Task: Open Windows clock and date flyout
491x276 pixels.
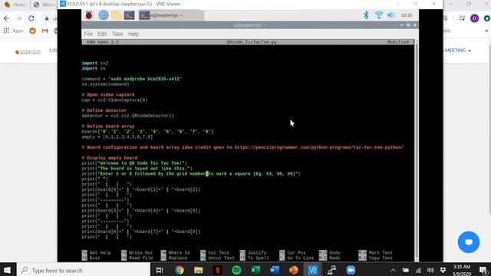Action: pyautogui.click(x=462, y=270)
